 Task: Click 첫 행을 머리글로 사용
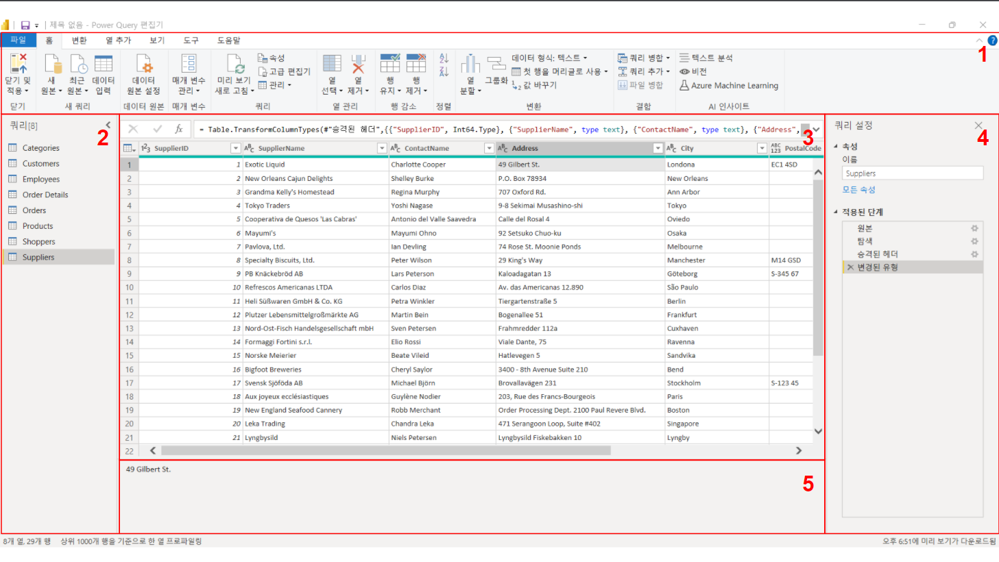(560, 71)
